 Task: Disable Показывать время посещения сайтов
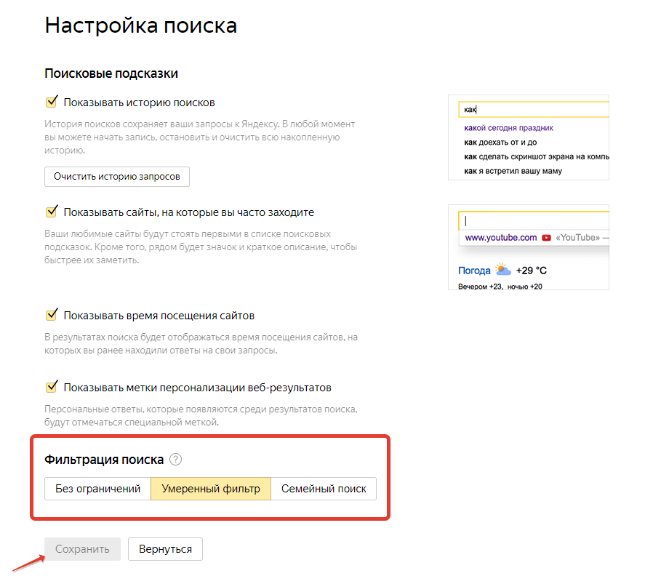pyautogui.click(x=52, y=315)
